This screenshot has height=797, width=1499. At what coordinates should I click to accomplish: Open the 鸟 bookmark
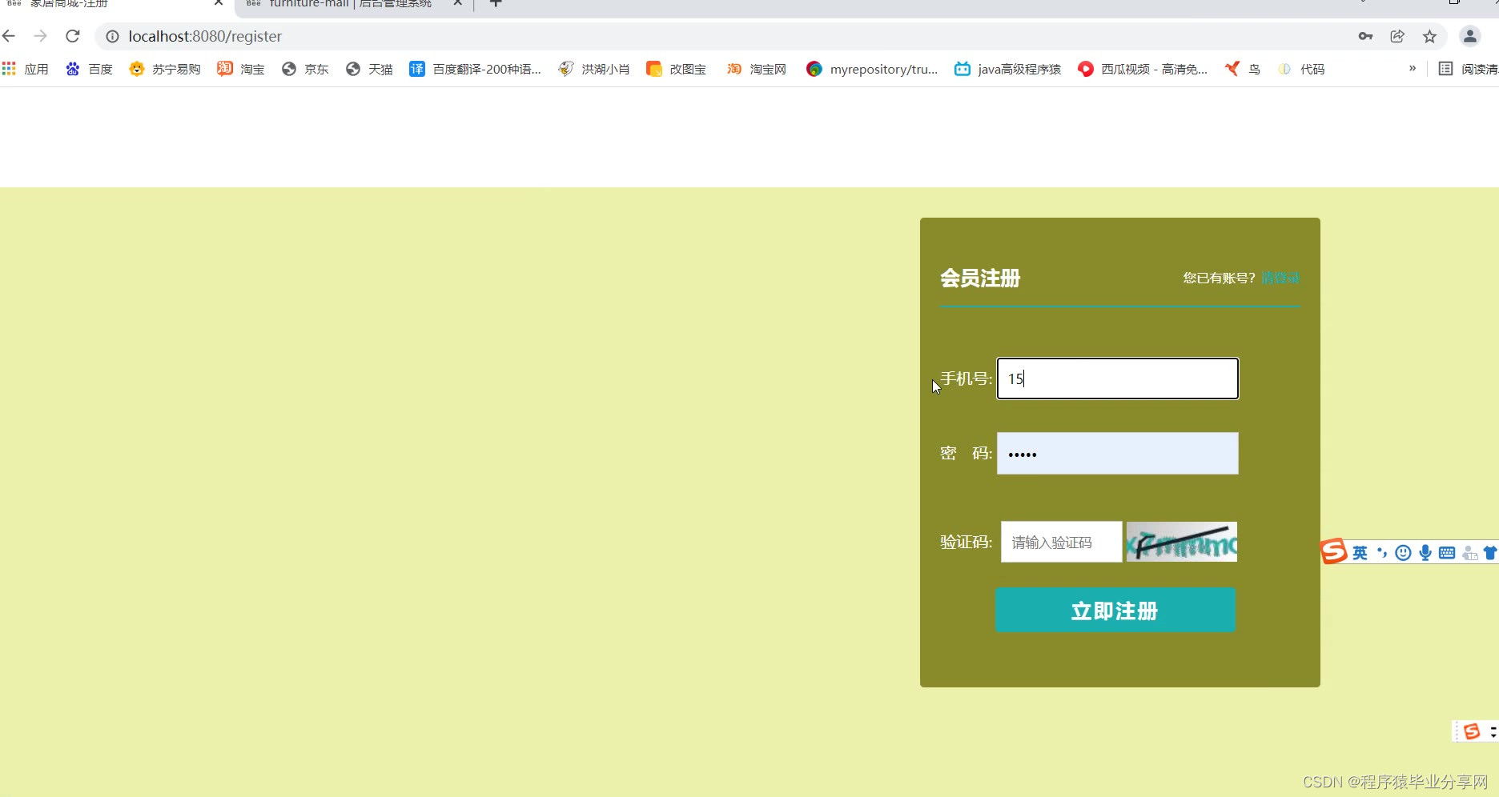[1243, 69]
